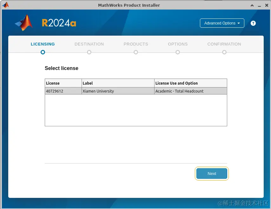Click the Destination step circle marker
The height and width of the screenshot is (209, 271).
pyautogui.click(x=89, y=52)
